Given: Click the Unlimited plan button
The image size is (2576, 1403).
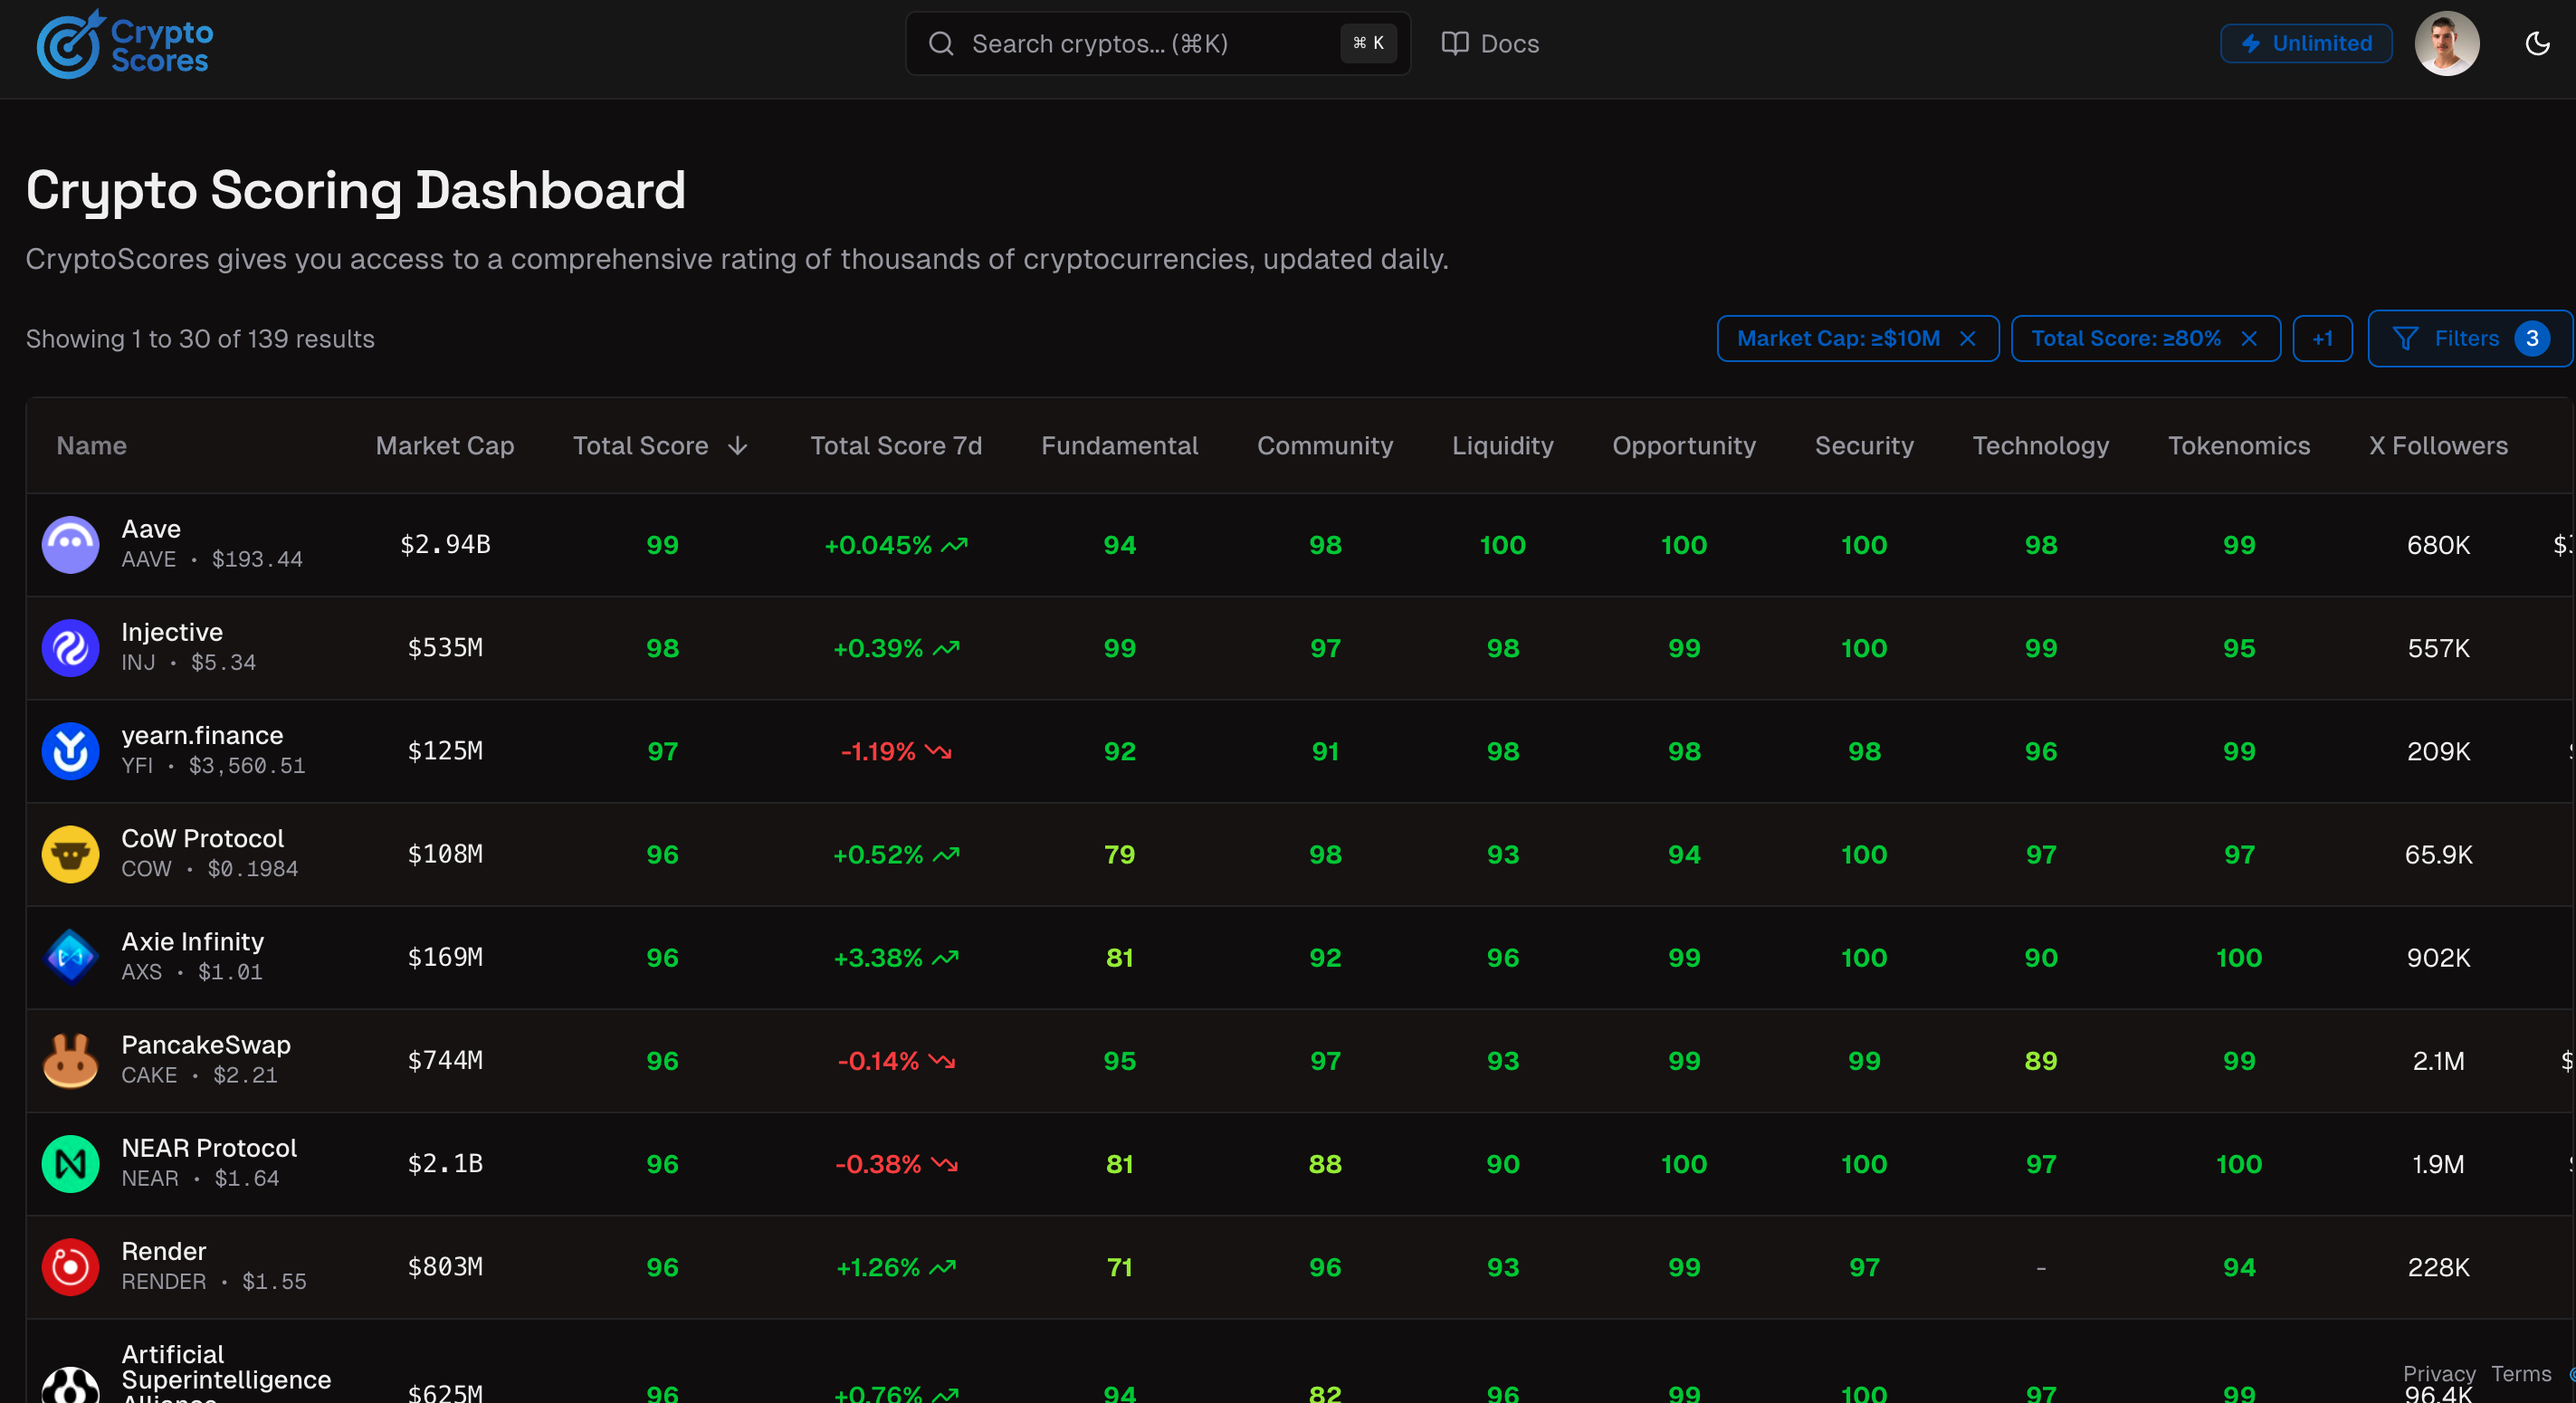Looking at the screenshot, I should tap(2306, 43).
